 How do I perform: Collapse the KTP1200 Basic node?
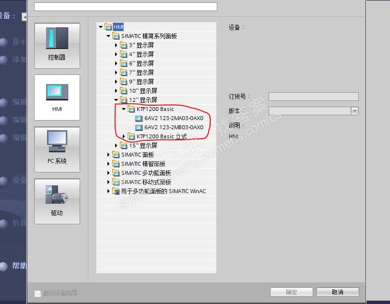tap(124, 109)
